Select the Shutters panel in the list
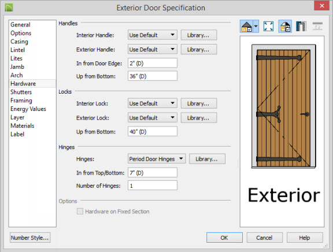Screen dimensions: 333x252 [x=21, y=92]
